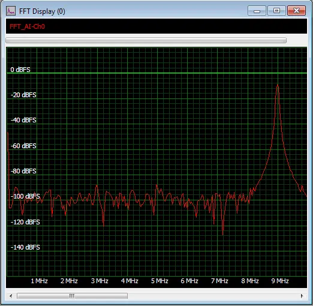
Task: Click the 9 MHz frequency label
Action: pos(280,281)
